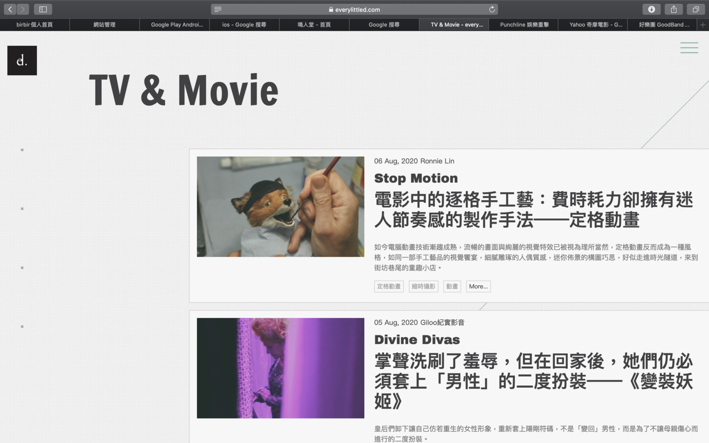709x443 pixels.
Task: Click author Giloo紀實影音
Action: point(442,322)
